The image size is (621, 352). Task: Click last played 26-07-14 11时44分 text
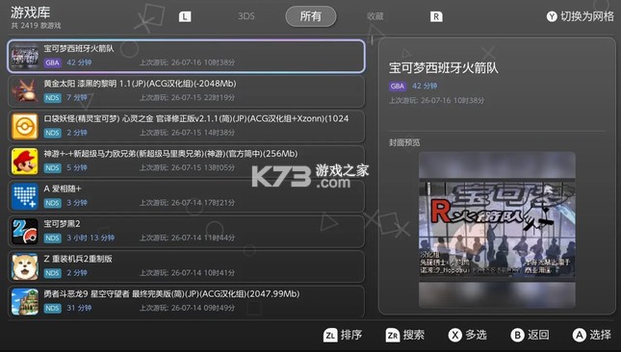188,239
